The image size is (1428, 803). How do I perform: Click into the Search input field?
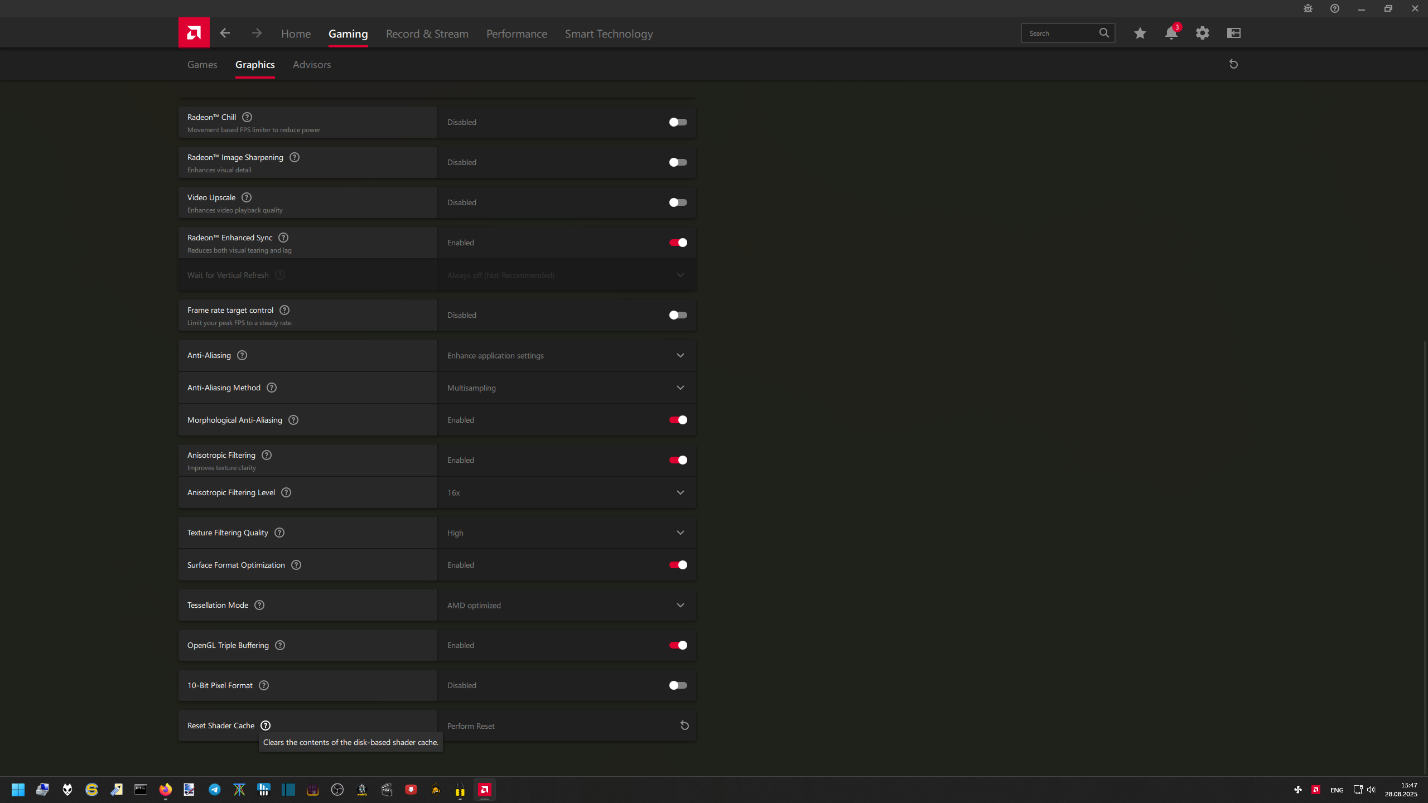pos(1060,33)
